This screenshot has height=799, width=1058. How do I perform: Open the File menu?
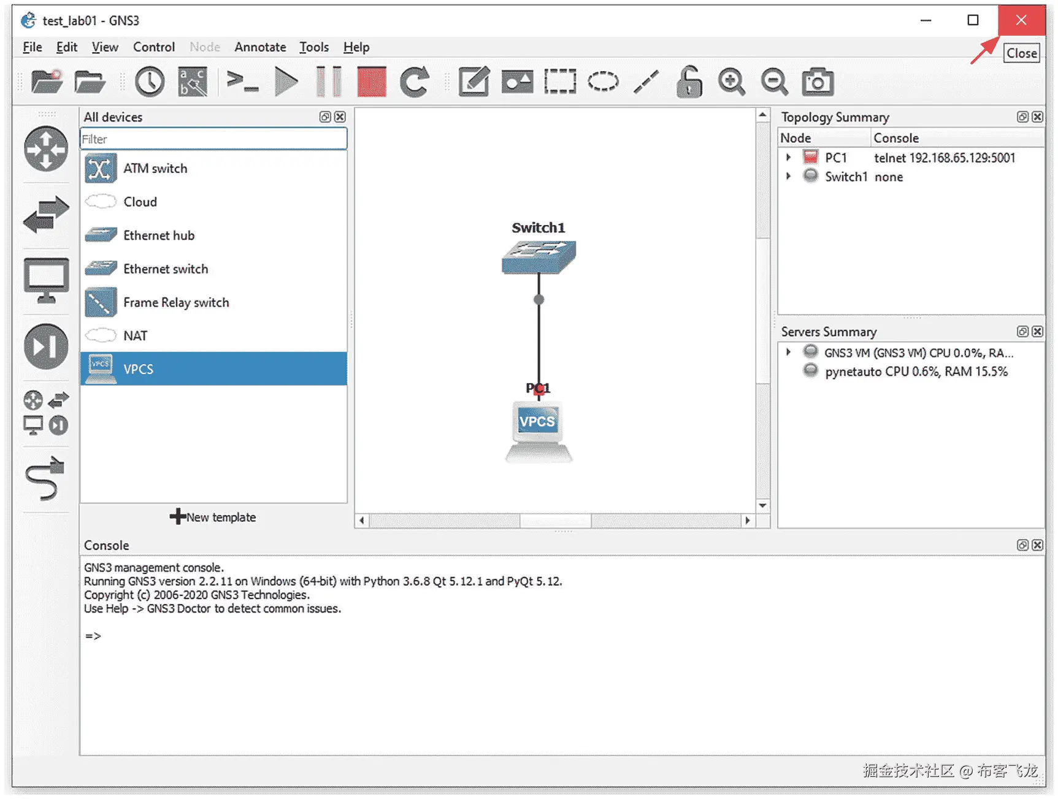[33, 47]
